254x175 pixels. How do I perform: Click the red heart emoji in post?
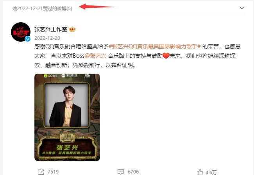166,56
